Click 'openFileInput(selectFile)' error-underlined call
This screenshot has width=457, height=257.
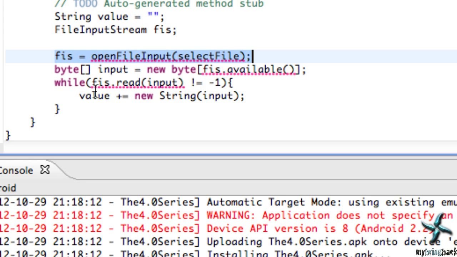click(x=168, y=56)
